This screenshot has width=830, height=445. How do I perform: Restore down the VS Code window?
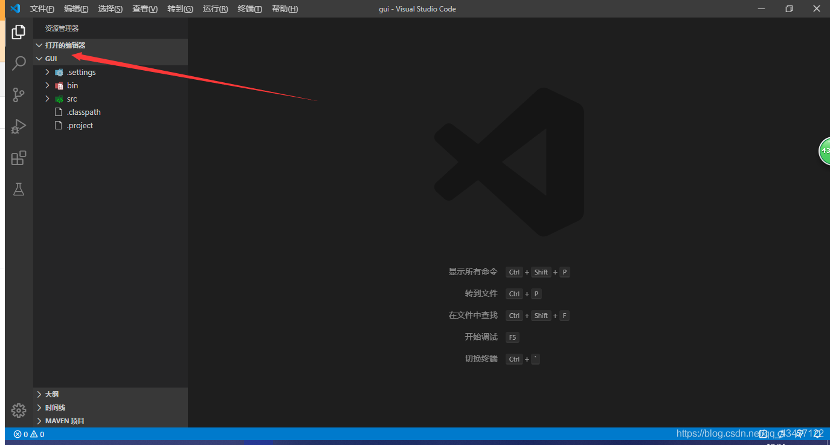(789, 8)
